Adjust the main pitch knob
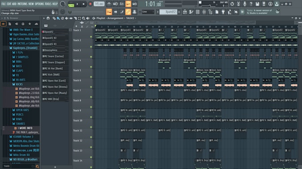302x169 pixels. click(63, 12)
